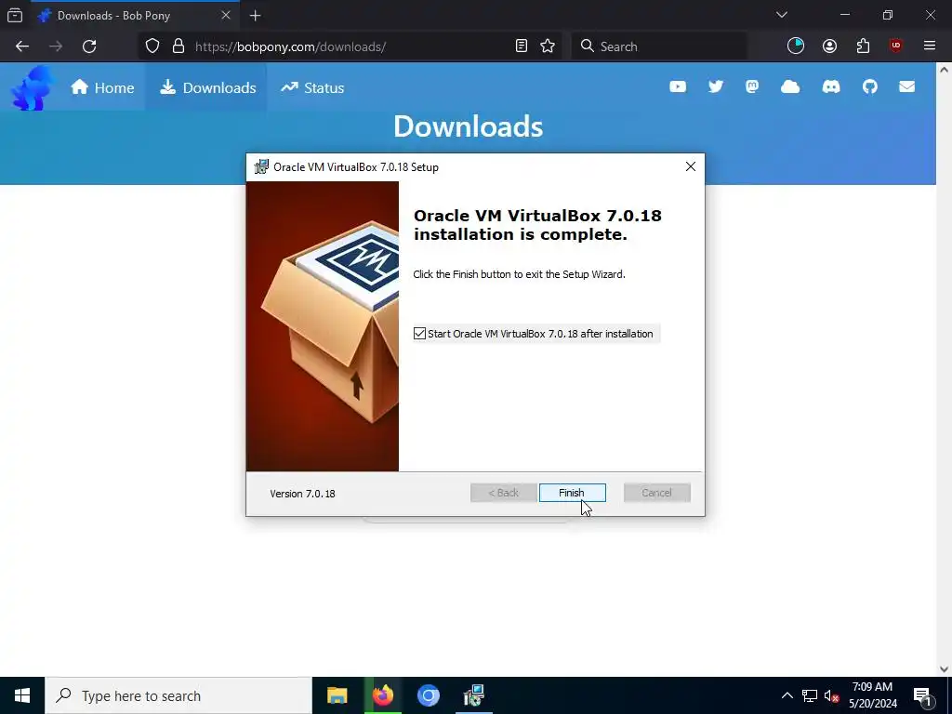
Task: Open the muted volume tray icon
Action: click(832, 695)
